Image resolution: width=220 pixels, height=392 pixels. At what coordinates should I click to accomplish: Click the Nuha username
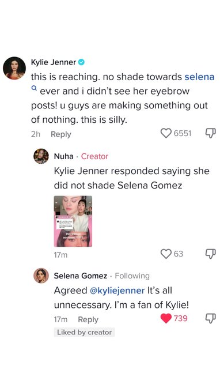click(64, 156)
